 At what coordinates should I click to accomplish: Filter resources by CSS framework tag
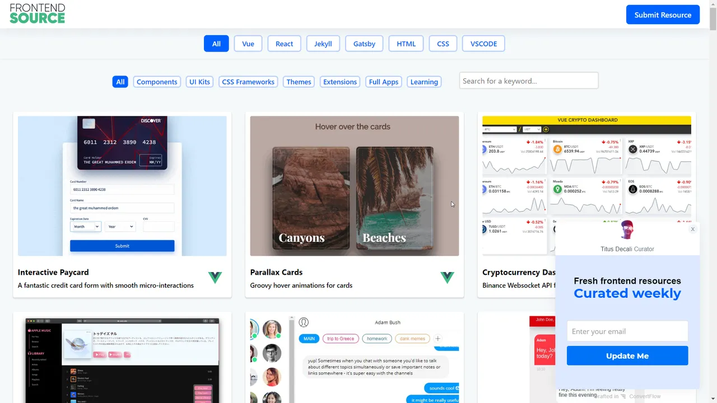443,44
